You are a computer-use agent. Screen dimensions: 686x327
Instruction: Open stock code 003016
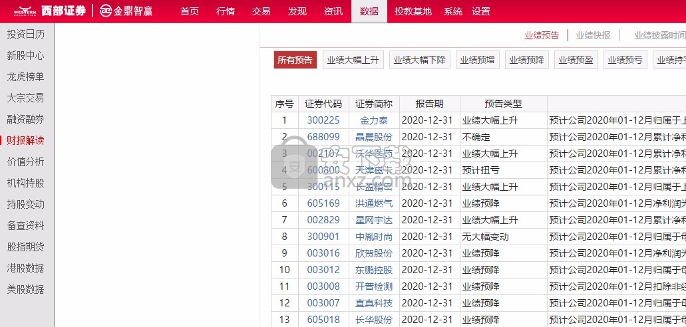(323, 253)
